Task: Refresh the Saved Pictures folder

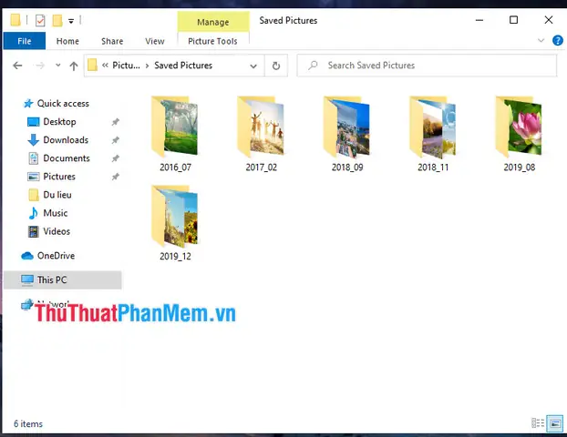Action: tap(276, 66)
